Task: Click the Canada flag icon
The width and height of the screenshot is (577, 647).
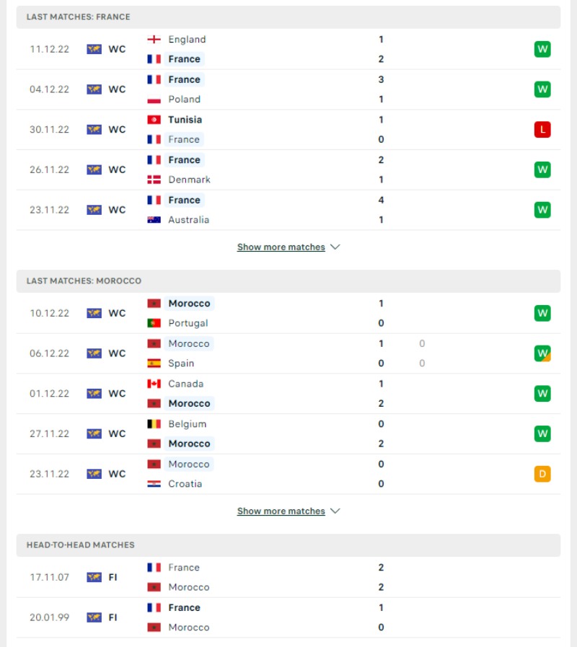Action: pos(154,384)
